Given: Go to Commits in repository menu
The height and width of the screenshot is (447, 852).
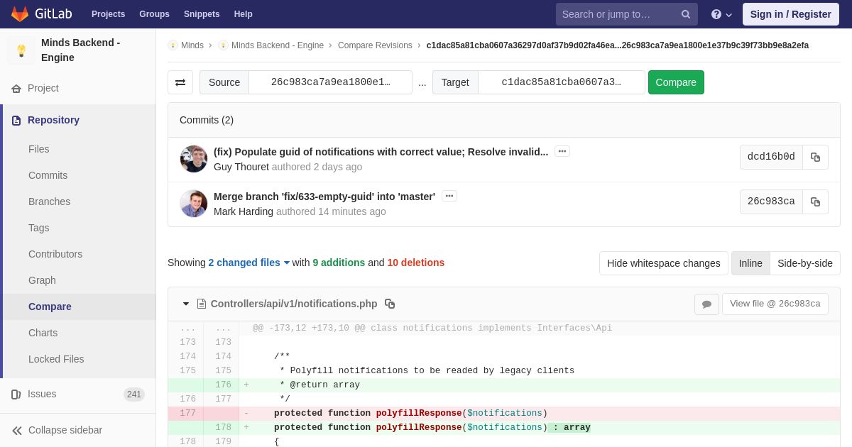Looking at the screenshot, I should pyautogui.click(x=48, y=175).
